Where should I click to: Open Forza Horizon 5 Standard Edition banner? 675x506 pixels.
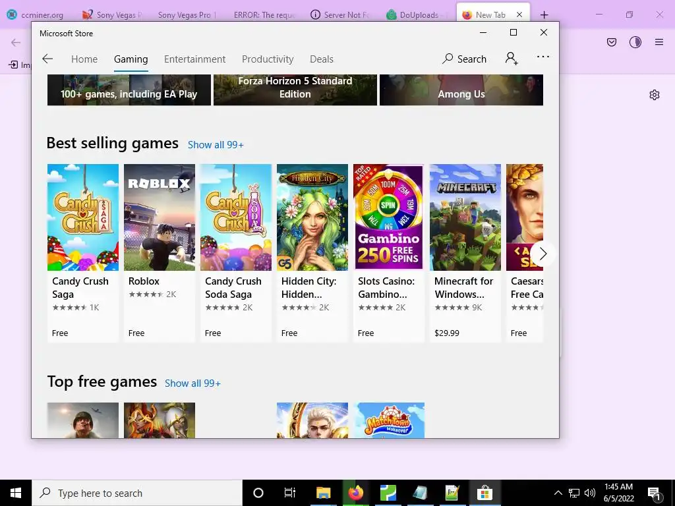tap(295, 90)
